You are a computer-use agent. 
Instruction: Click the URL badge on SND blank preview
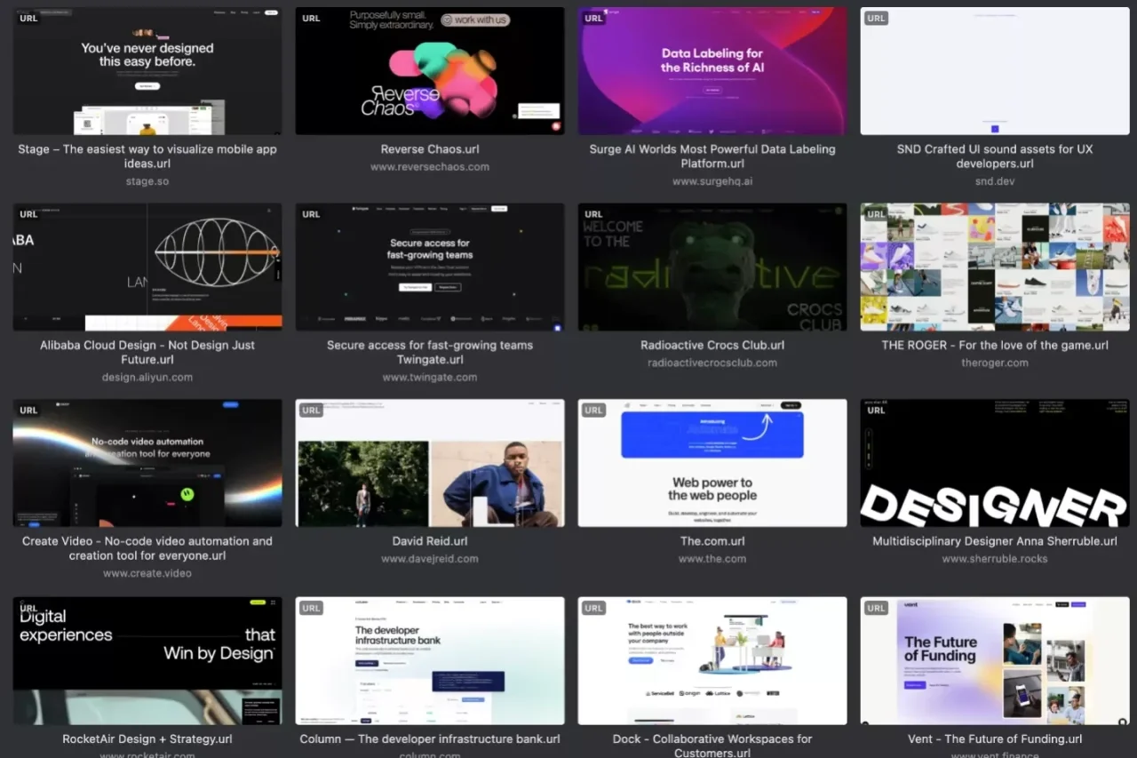point(877,19)
